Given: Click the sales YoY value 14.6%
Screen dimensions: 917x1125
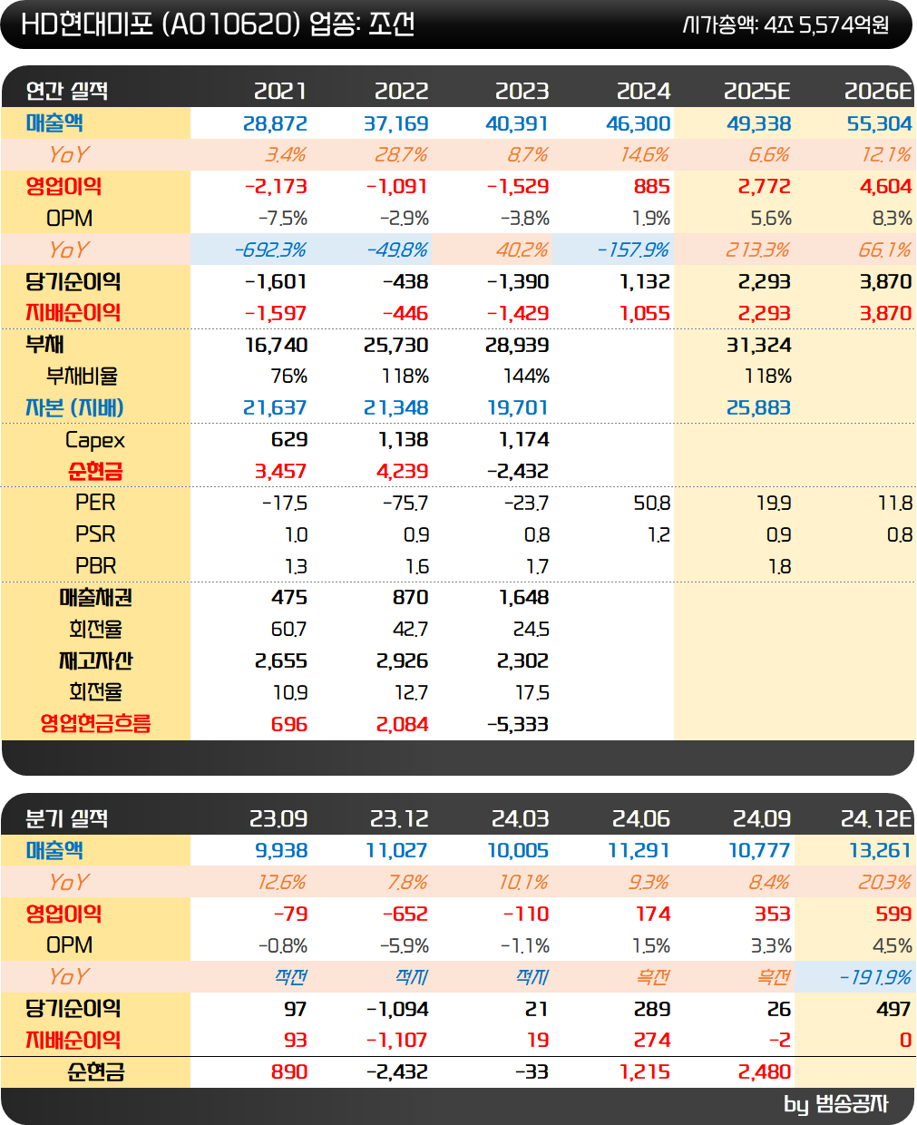Looking at the screenshot, I should coord(643,155).
